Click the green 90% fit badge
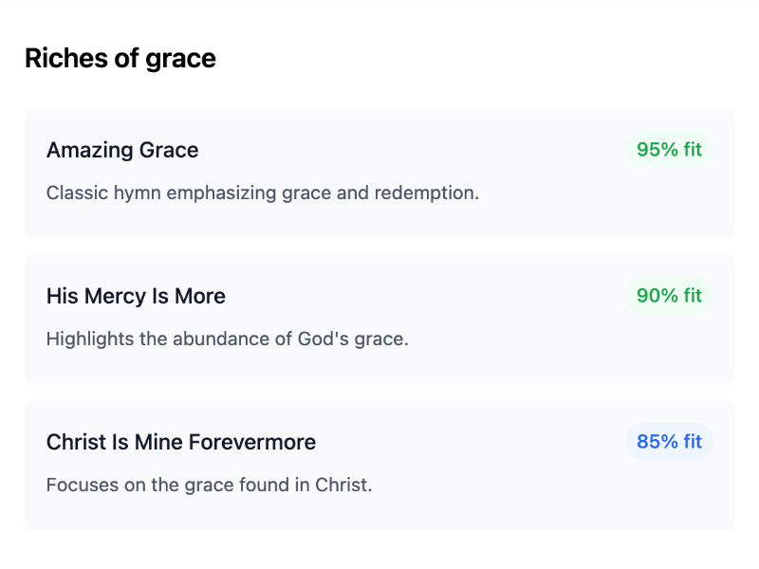This screenshot has width=759, height=569. click(669, 296)
